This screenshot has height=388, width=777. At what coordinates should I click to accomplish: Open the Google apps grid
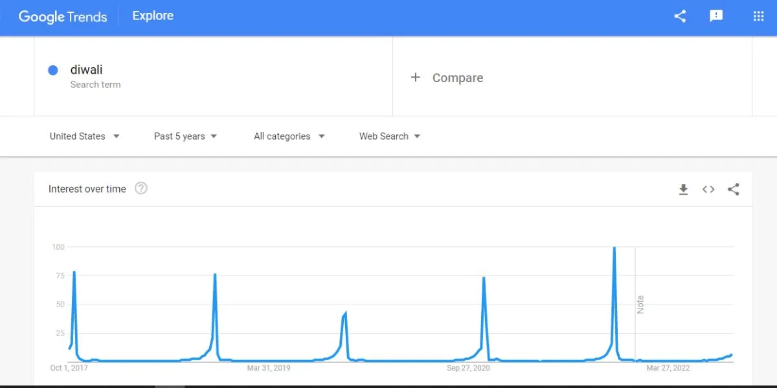pyautogui.click(x=759, y=16)
